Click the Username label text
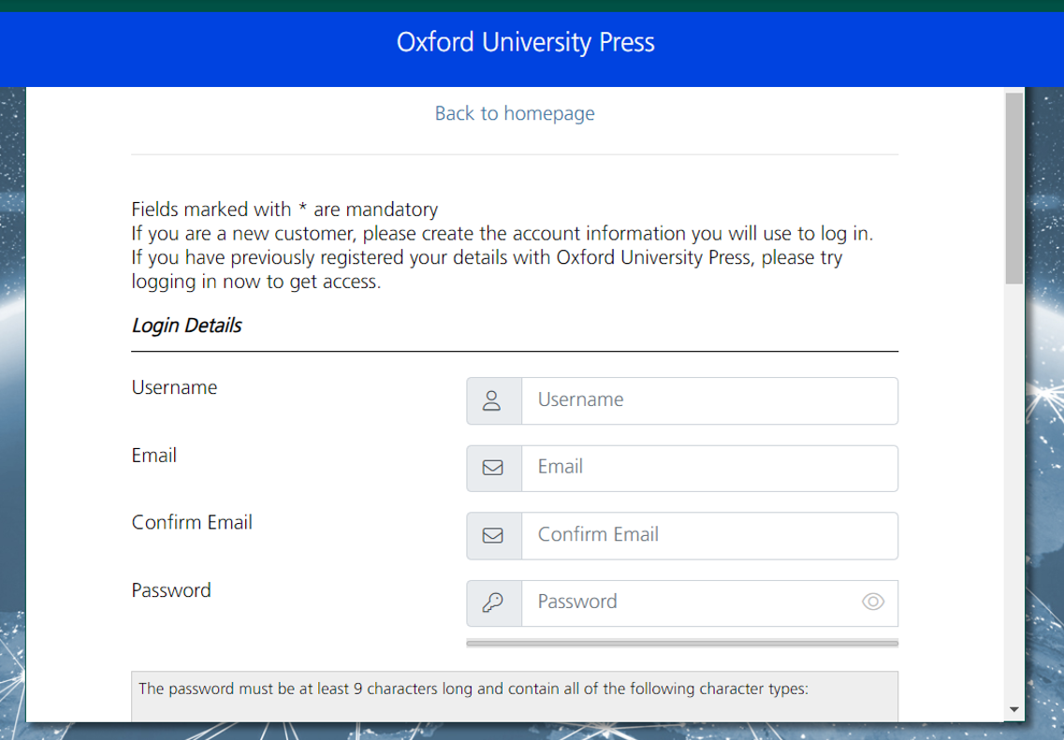Screen dimensions: 1064x740 (174, 387)
